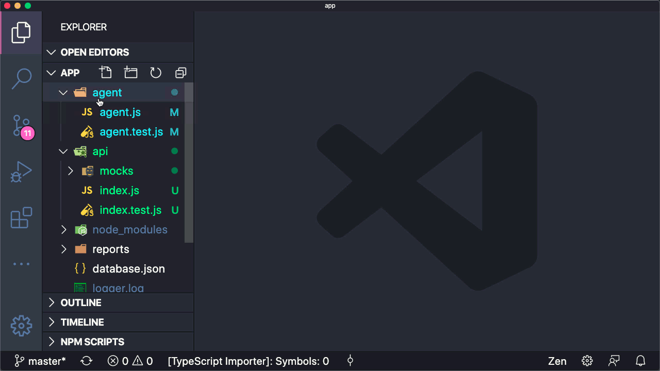Expand the NPM Scripts panel
Image resolution: width=660 pixels, height=371 pixels.
click(118, 342)
